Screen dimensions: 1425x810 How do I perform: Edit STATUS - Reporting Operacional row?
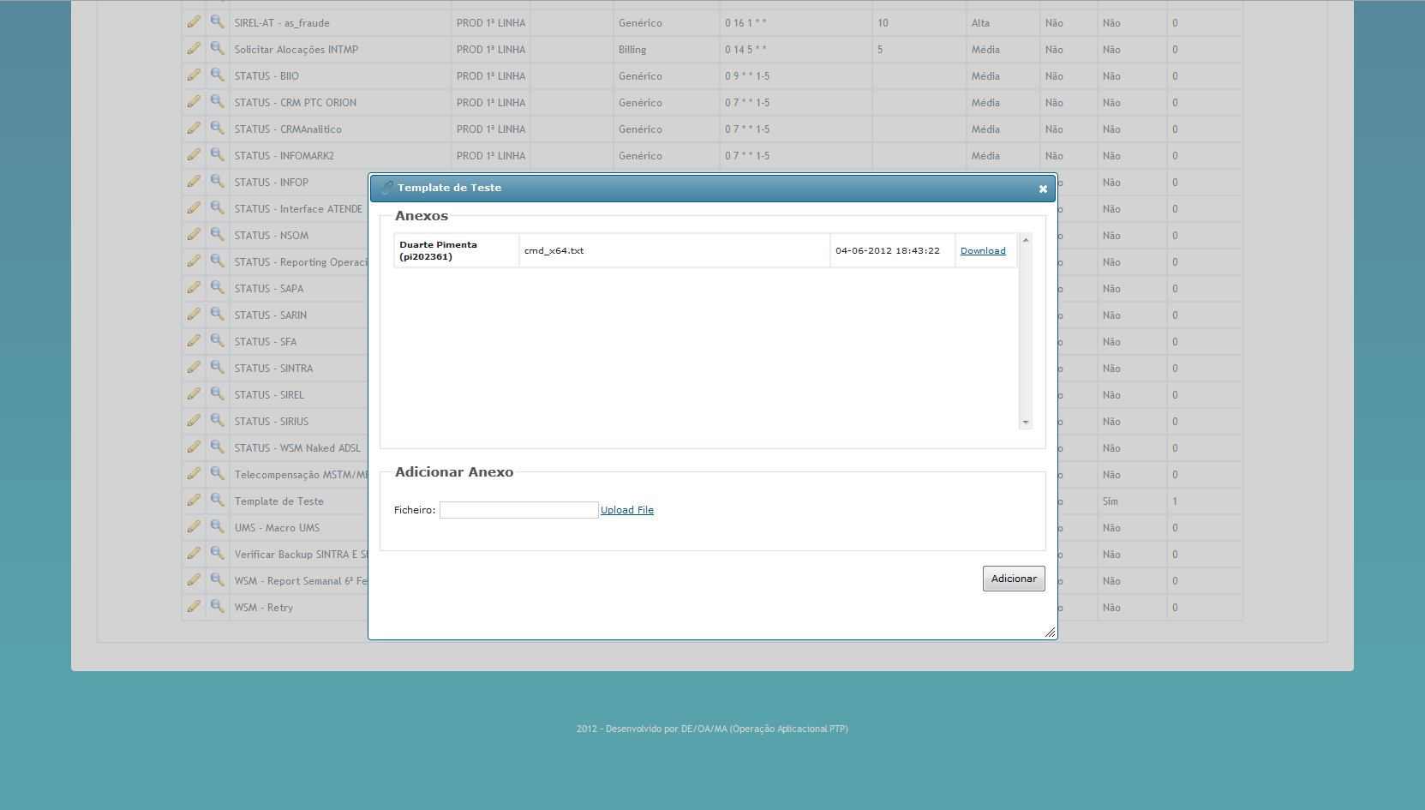coord(194,261)
